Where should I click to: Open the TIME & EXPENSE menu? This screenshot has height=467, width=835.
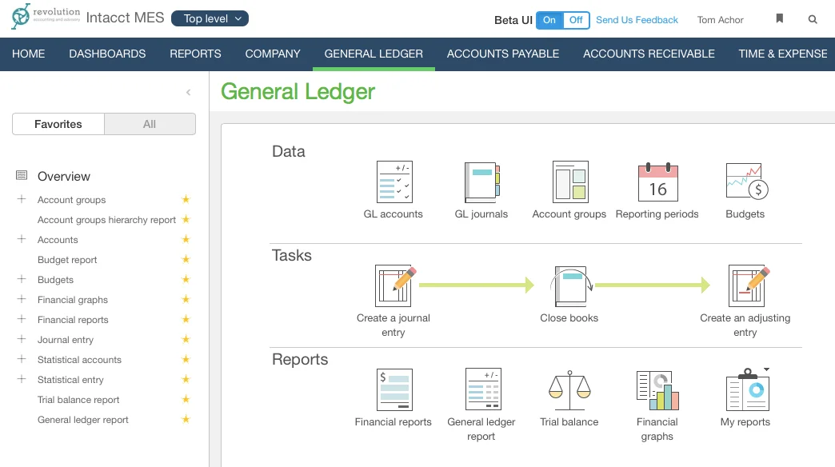[783, 54]
